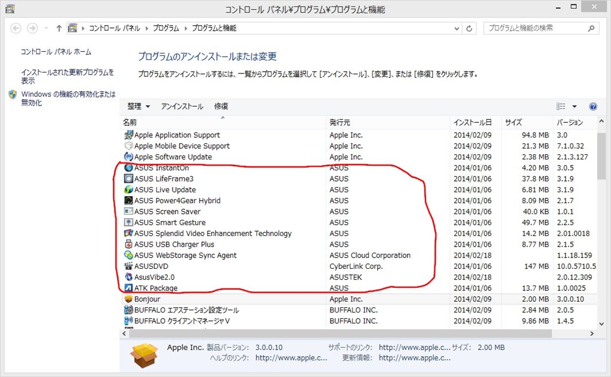Image resolution: width=611 pixels, height=377 pixels.
Task: Click the 94.8 MB size cell
Action: pos(535,135)
